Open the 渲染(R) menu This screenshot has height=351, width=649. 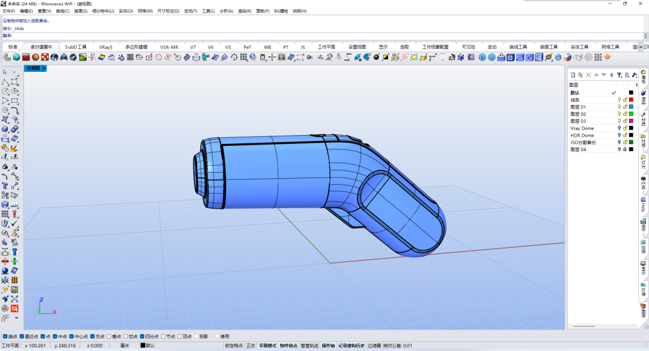(x=244, y=11)
